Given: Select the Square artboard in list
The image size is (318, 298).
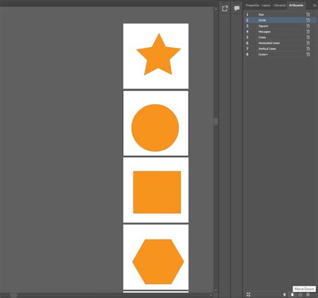Looking at the screenshot, I should click(280, 26).
